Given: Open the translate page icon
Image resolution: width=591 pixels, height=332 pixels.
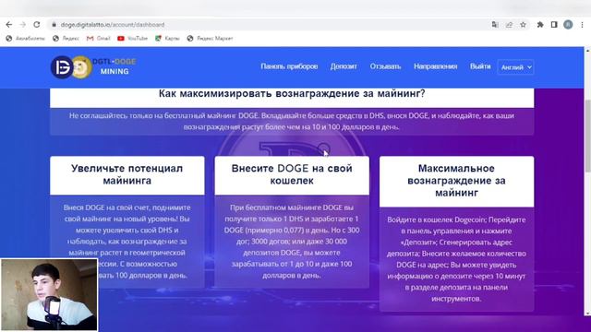Looking at the screenshot, I should [495, 25].
